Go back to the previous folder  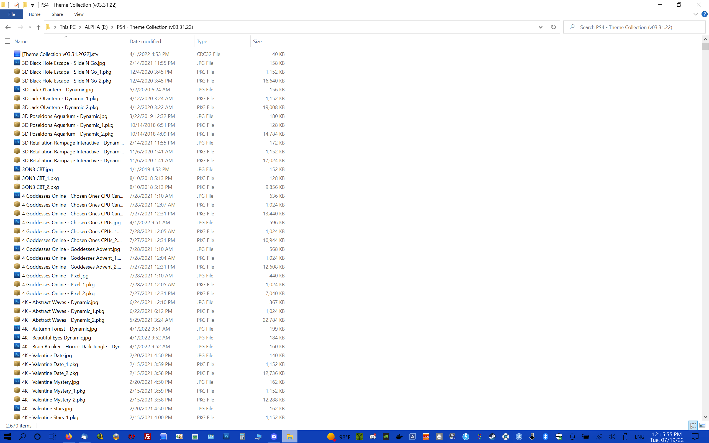tap(8, 27)
